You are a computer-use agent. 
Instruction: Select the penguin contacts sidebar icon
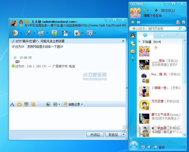click(133, 36)
